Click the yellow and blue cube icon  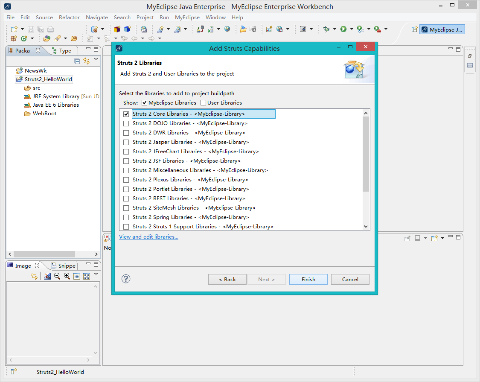(x=117, y=29)
